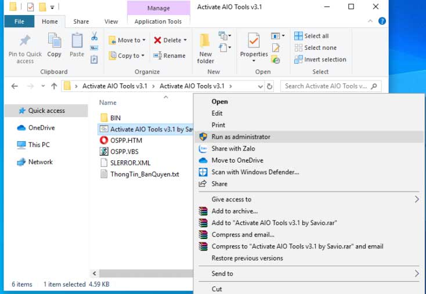Go up one folder level arrow

pyautogui.click(x=54, y=86)
